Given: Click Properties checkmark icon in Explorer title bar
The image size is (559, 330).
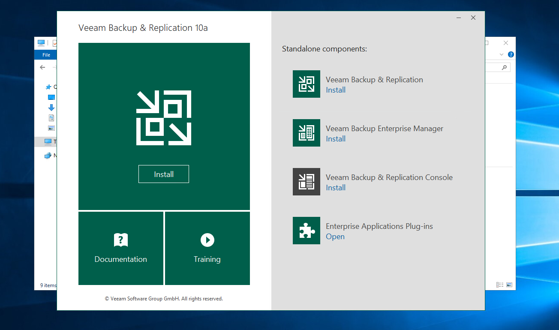Looking at the screenshot, I should [55, 43].
